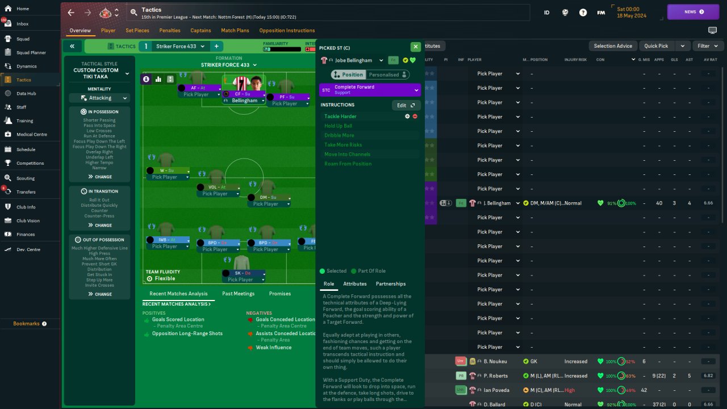Switch to the Set Pieces tab
Image resolution: width=727 pixels, height=409 pixels.
point(137,31)
